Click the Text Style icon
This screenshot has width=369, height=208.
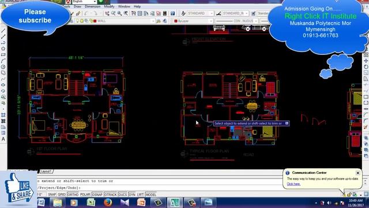pos(183,13)
